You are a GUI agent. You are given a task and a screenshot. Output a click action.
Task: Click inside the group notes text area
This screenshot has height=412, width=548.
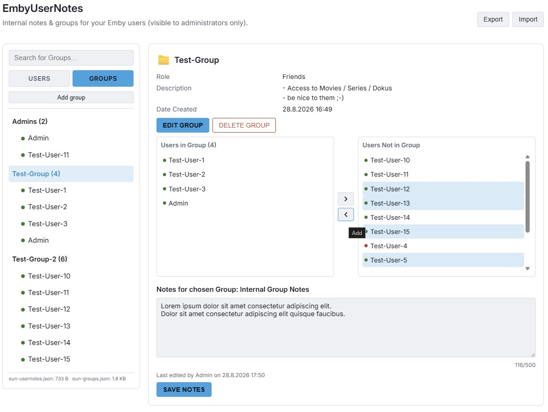click(x=346, y=328)
